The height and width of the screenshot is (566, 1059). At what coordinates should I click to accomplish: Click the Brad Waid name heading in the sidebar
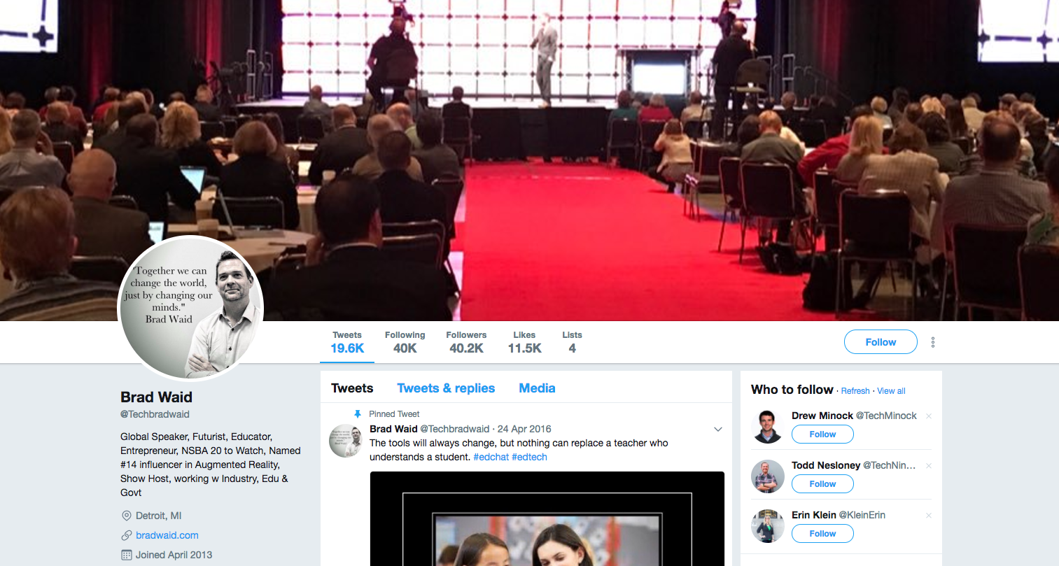tap(156, 397)
